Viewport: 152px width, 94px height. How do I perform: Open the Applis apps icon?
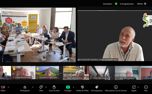[134, 87]
